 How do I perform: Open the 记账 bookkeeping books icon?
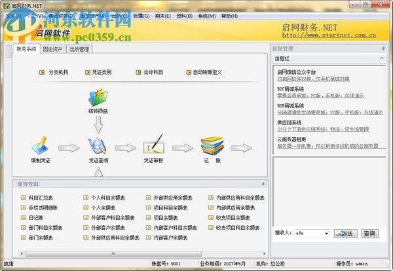coord(212,145)
